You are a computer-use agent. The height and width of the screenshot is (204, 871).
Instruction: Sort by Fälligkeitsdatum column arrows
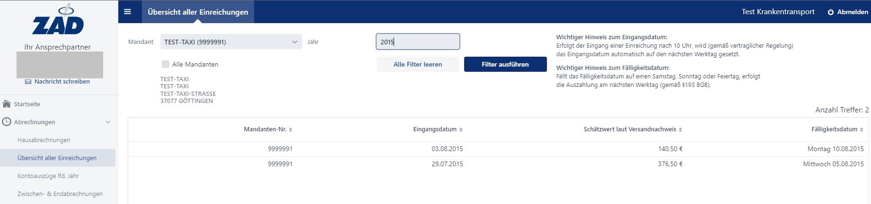(862, 129)
